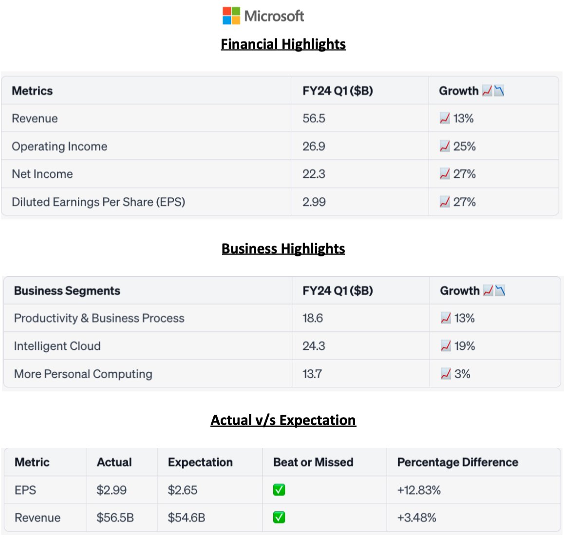Click the growth icon next to More Personal Computing's 3%

(x=445, y=374)
